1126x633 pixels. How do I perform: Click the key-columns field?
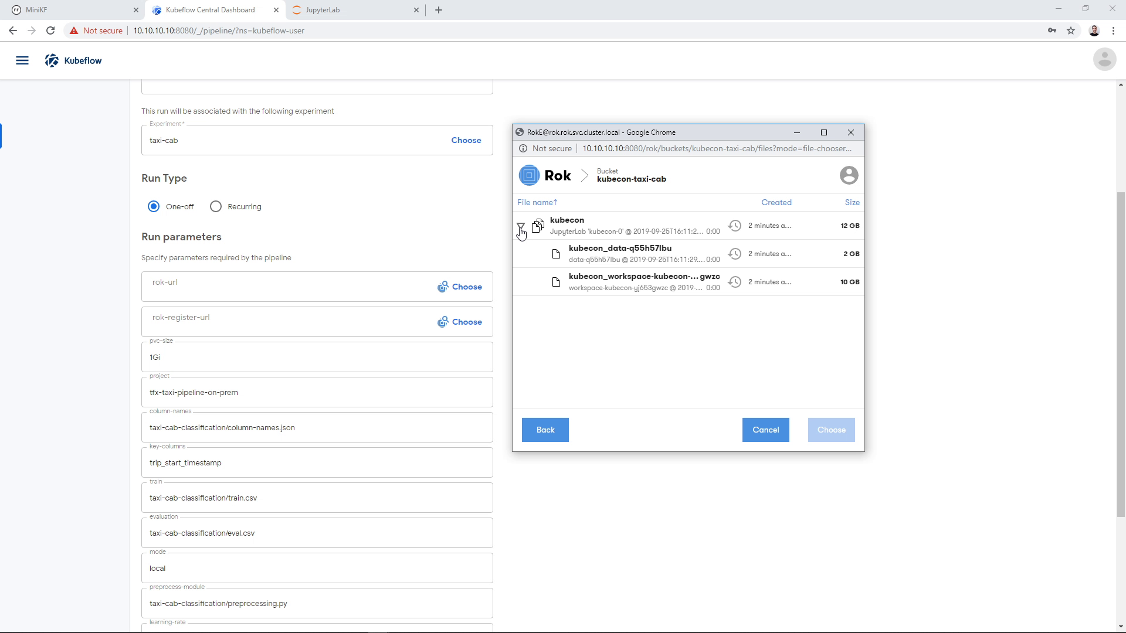point(317,462)
